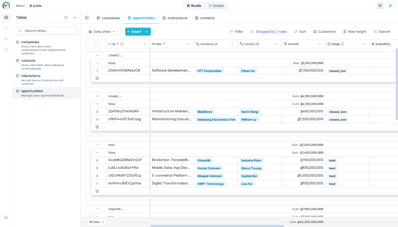The width and height of the screenshot is (398, 227).
Task: Click the Grouped by 2 rules button
Action: 269,32
